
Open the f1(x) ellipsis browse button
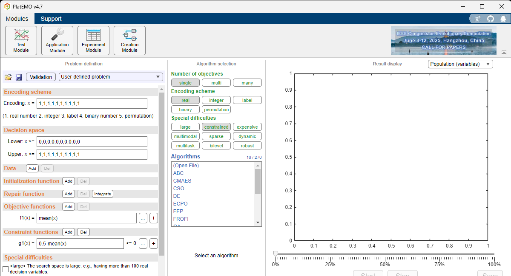point(143,218)
